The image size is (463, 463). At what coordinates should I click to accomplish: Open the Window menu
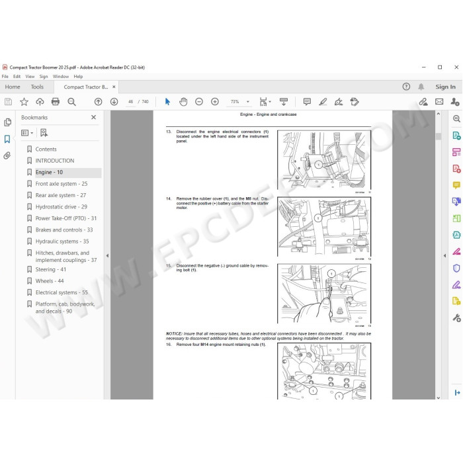point(61,77)
